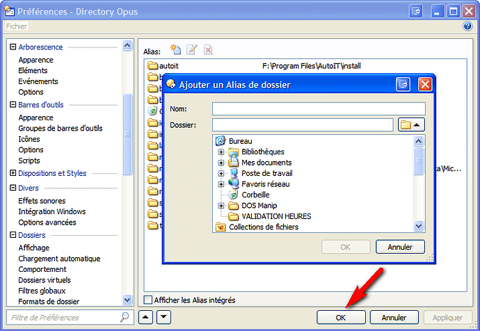Click the sidebar scrollbar down arrow
The image size is (480, 331).
[127, 300]
